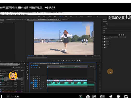
Task: Select the Ripple Edit tool
Action: [27, 69]
